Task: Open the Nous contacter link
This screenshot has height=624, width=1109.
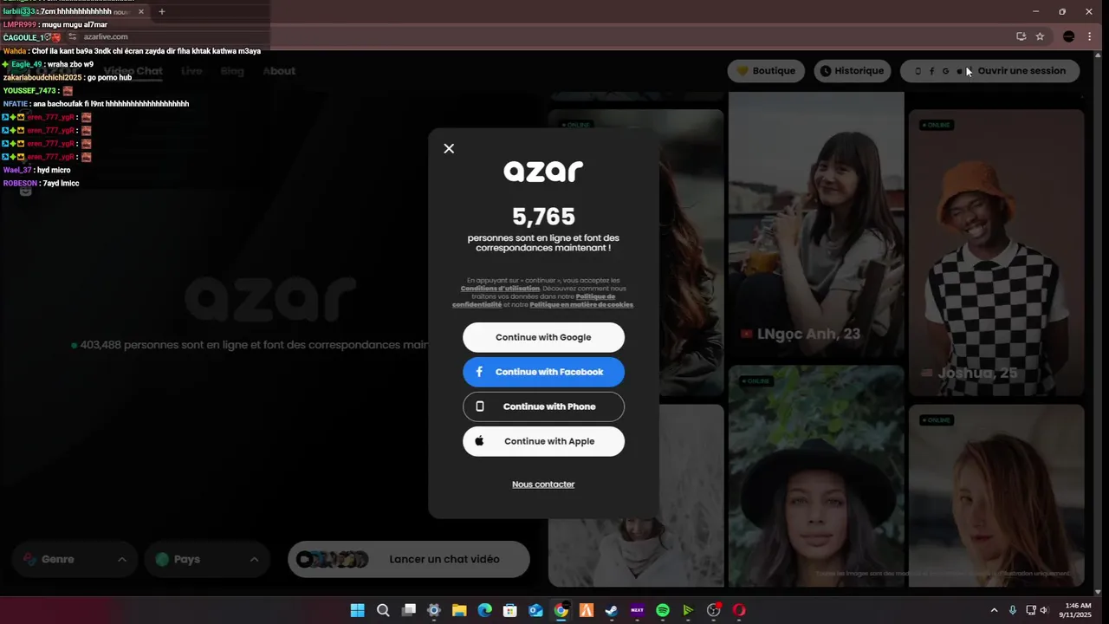Action: coord(543,484)
